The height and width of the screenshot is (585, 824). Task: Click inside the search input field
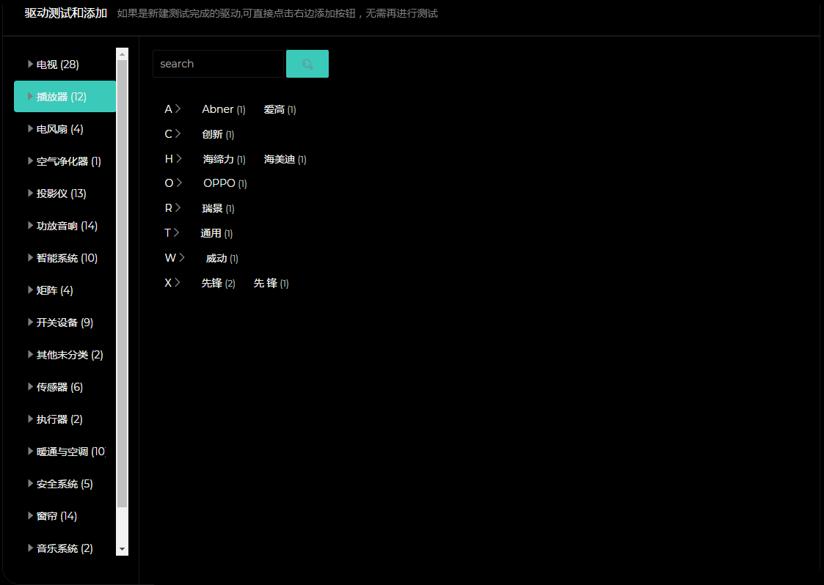coord(217,64)
